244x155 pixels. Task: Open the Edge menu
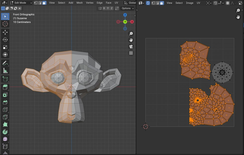pos(100,3)
